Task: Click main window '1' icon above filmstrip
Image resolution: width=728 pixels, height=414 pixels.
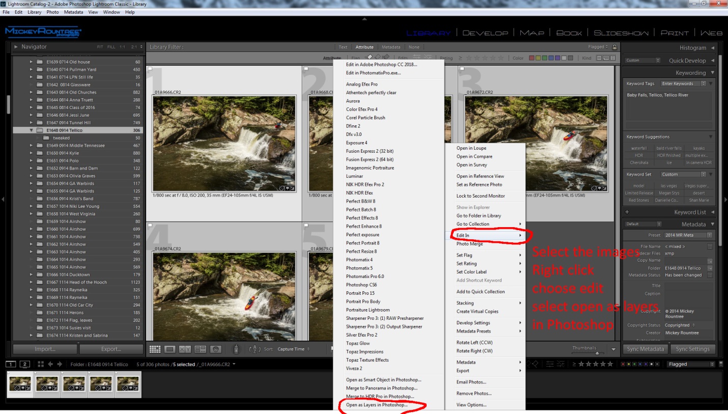Action: (x=11, y=364)
